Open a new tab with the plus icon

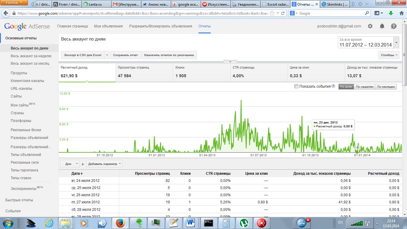(360, 4)
